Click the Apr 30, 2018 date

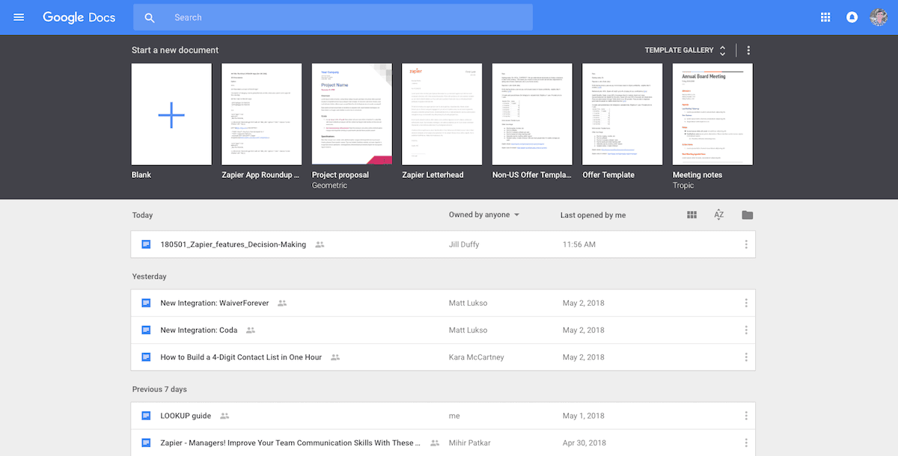tap(585, 443)
